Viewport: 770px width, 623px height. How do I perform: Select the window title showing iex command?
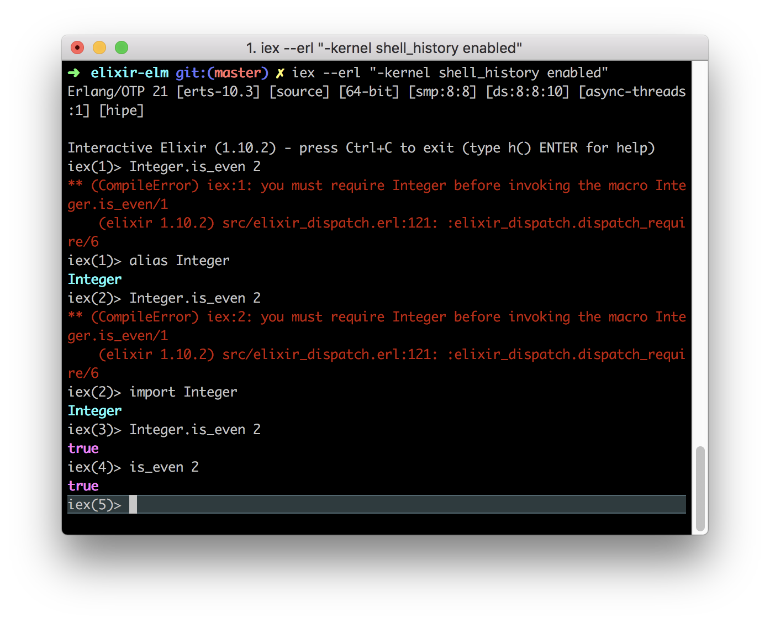(384, 48)
